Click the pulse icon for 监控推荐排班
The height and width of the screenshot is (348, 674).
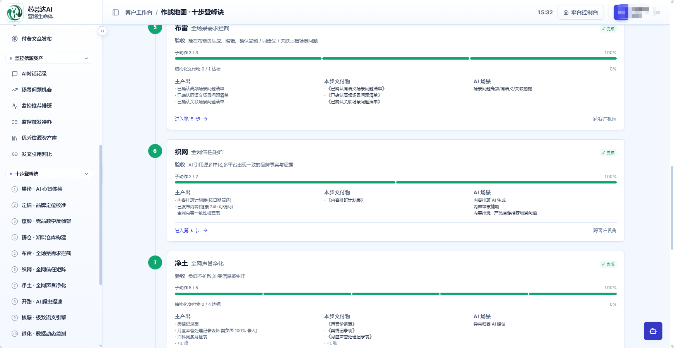15,106
